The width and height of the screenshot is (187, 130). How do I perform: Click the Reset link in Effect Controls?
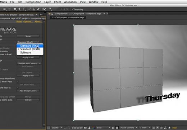(19, 22)
